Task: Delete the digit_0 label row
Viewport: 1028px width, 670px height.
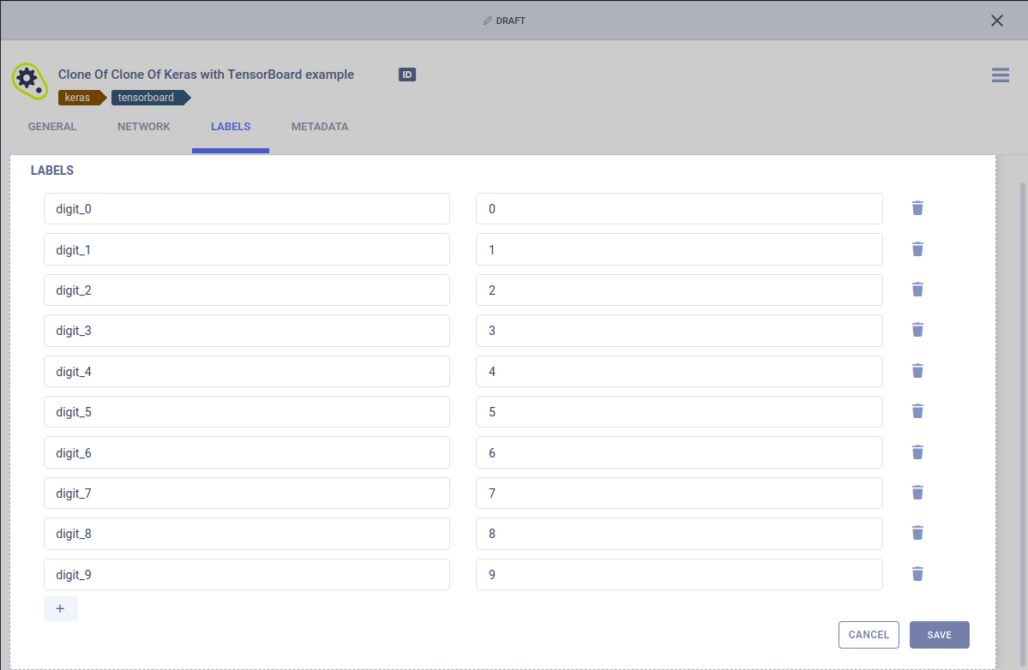Action: [x=917, y=208]
